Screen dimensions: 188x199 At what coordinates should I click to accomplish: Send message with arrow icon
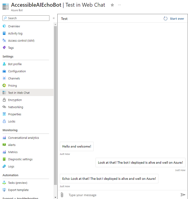pos(183,195)
